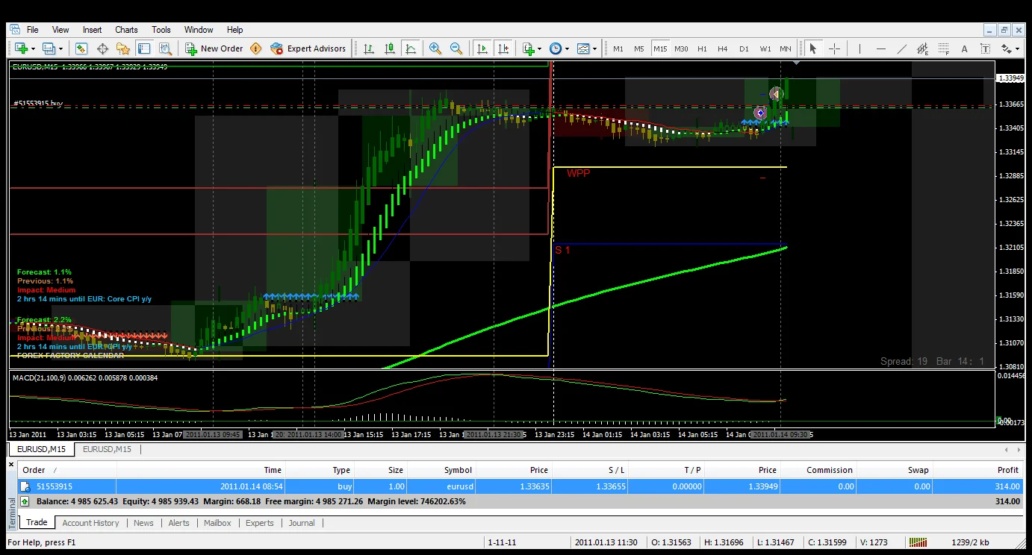
Task: Switch chart to candlestick display mode
Action: pyautogui.click(x=390, y=48)
